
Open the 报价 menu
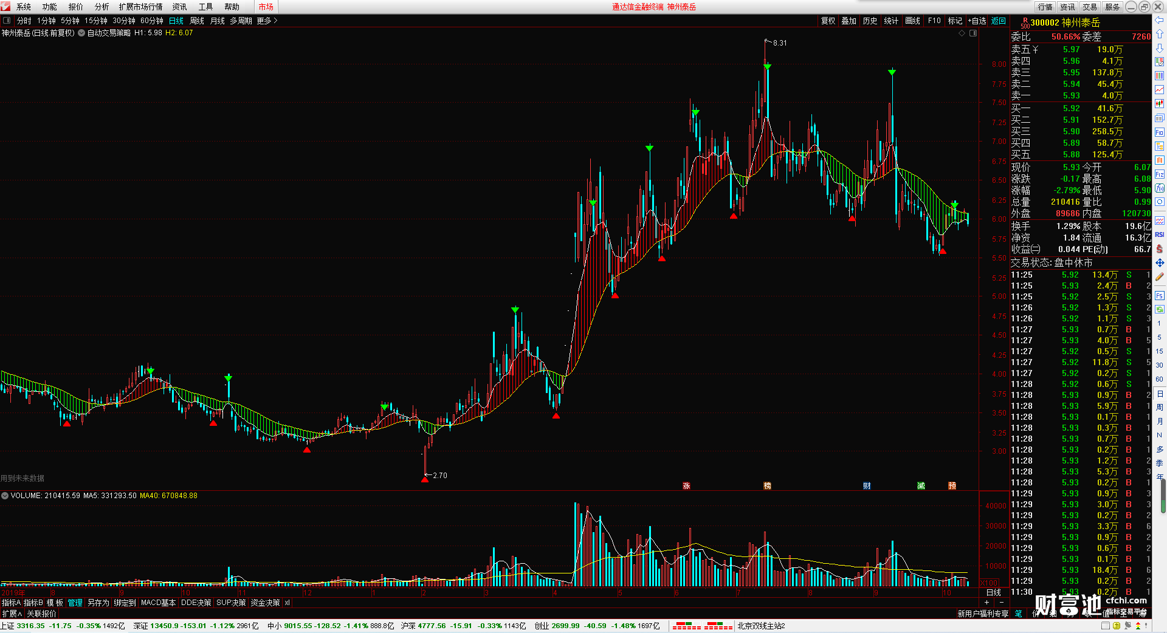[x=76, y=7]
